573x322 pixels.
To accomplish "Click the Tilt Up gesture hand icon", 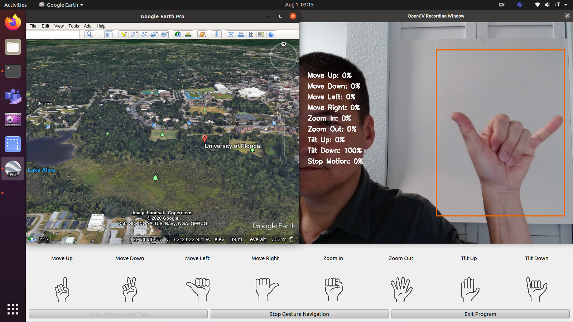I will (470, 289).
